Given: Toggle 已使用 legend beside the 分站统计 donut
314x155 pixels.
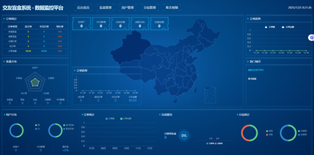Looking at the screenshot, I should click(302, 131).
